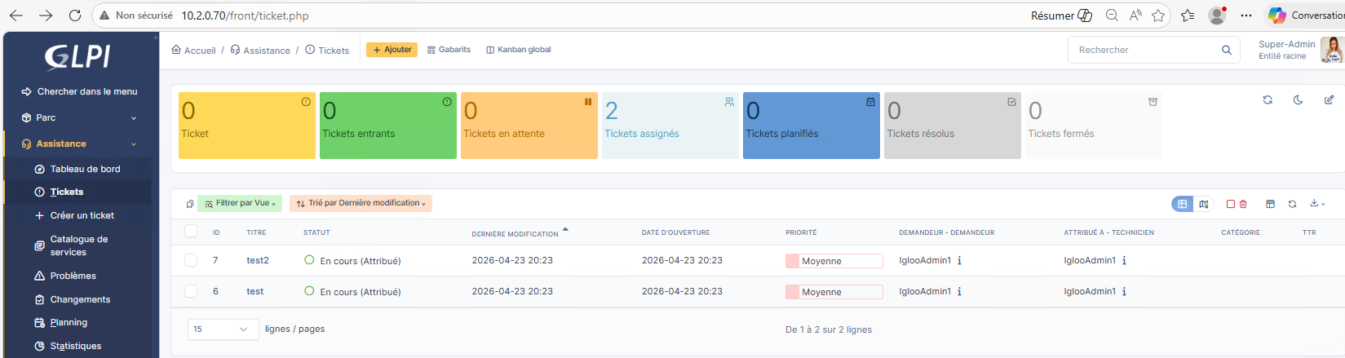Open ticket titled test

point(255,291)
